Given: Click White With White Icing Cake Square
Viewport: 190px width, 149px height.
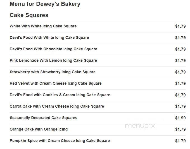Looking at the screenshot, I should pos(43,26).
